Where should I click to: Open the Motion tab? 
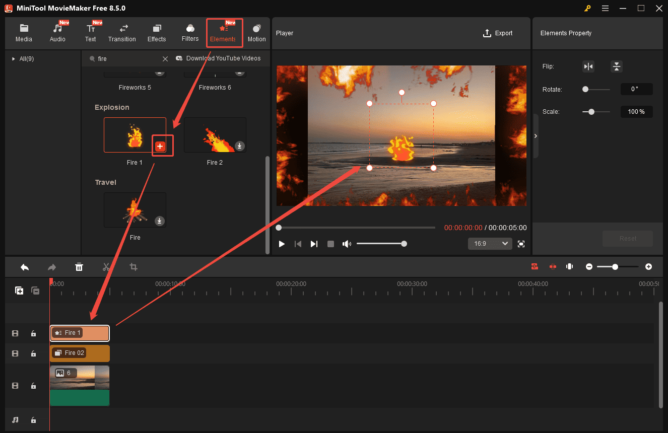[256, 31]
